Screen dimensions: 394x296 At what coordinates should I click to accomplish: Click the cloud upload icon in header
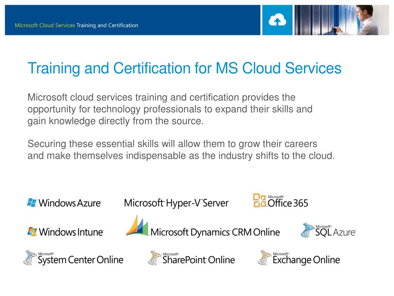point(277,20)
